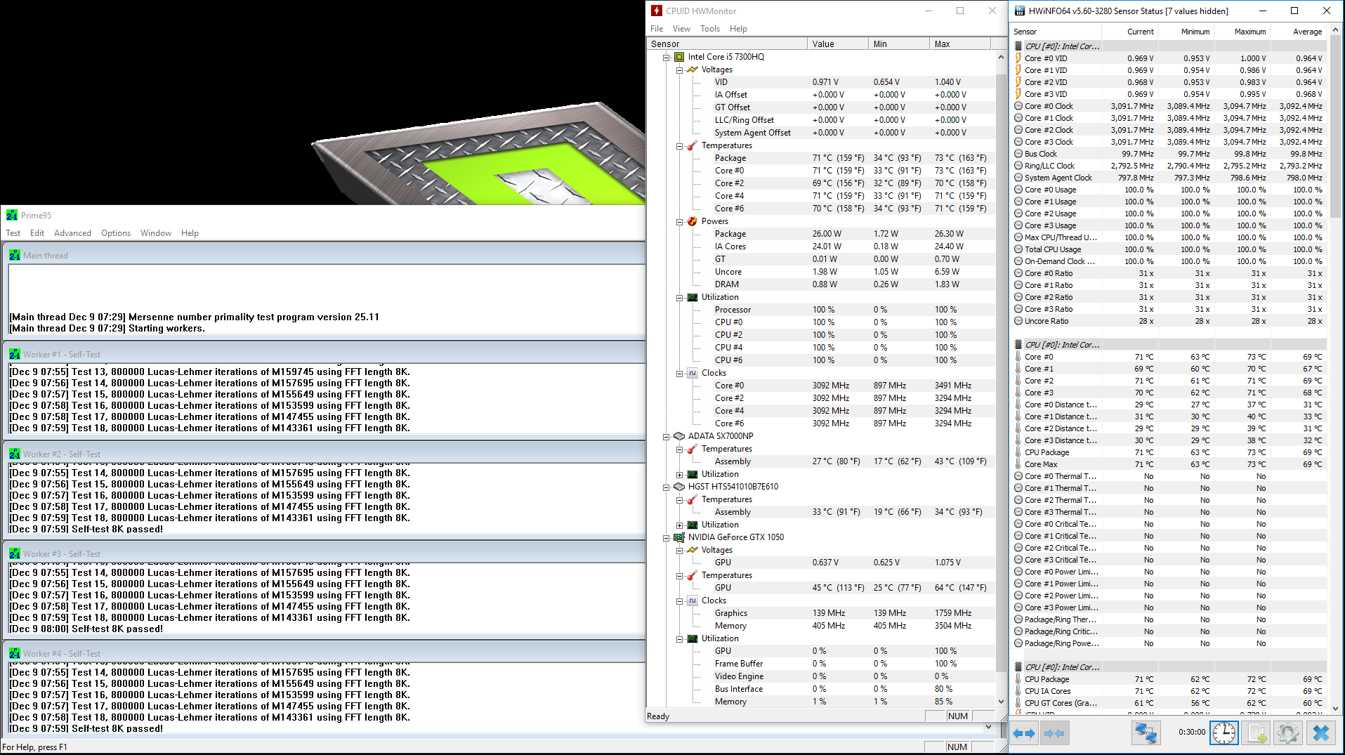Select the Total CPU Usage row in HWiNFO
Image resolution: width=1345 pixels, height=755 pixels.
click(x=1169, y=249)
